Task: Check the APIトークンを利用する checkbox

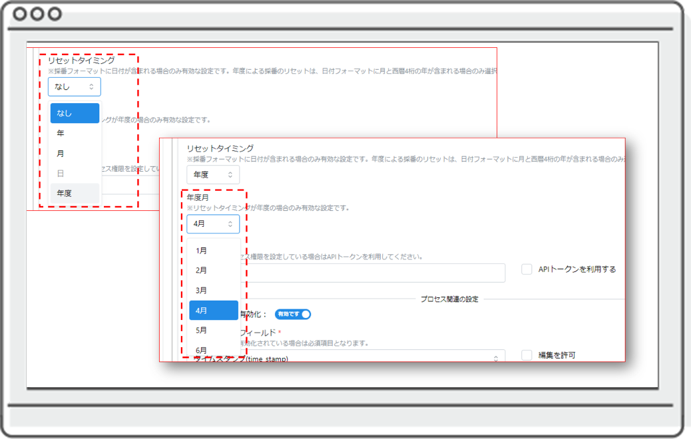Action: [527, 269]
